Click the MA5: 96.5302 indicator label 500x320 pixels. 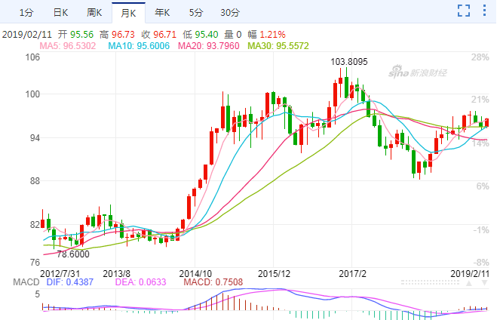click(68, 46)
